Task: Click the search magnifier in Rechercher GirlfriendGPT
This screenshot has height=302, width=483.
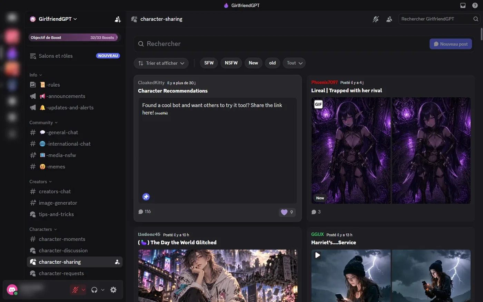Action: [x=476, y=19]
